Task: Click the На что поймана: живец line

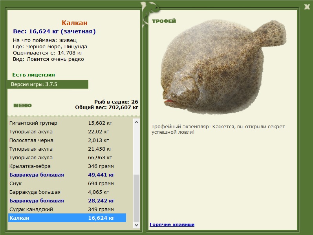Action: pyautogui.click(x=45, y=40)
